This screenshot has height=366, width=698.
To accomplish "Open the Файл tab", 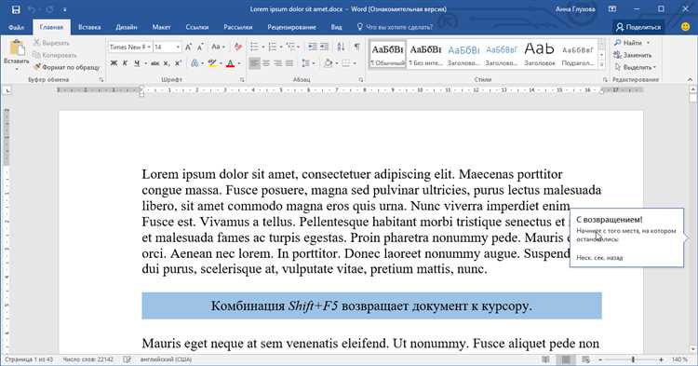I will [16, 27].
